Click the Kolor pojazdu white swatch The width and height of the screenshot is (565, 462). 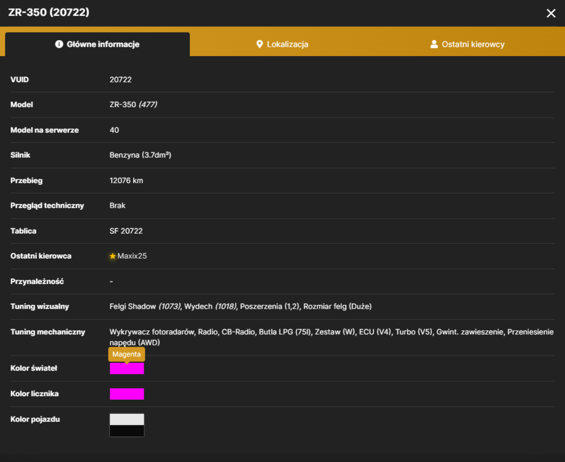(127, 419)
